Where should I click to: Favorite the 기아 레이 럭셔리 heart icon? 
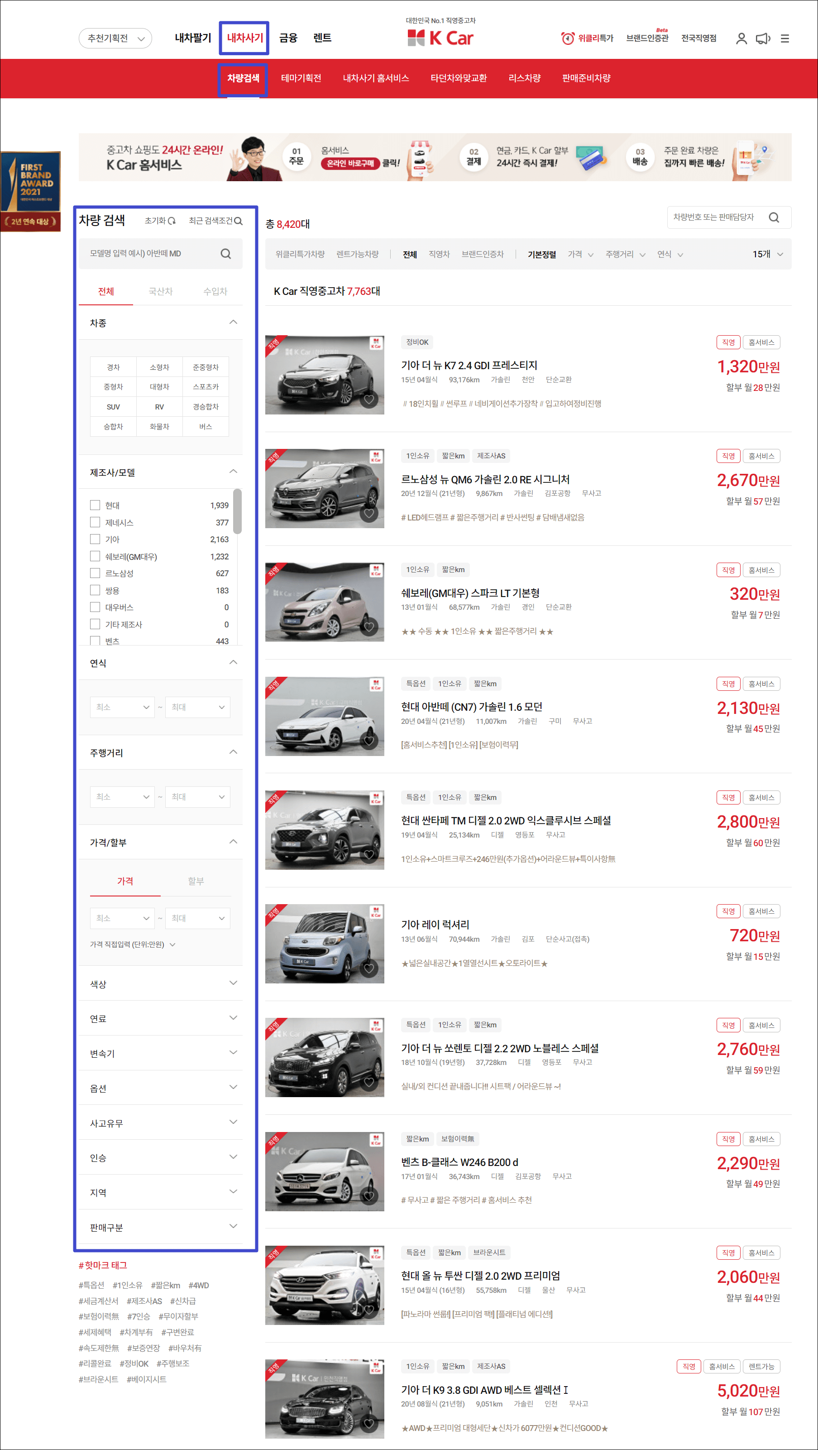point(369,969)
